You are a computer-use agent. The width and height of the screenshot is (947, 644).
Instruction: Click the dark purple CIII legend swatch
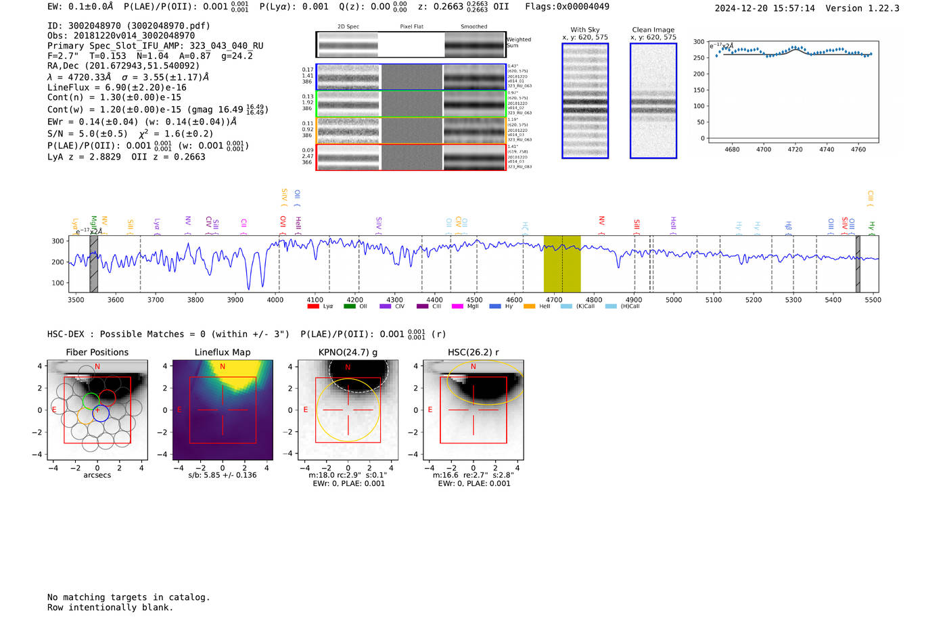tap(422, 306)
